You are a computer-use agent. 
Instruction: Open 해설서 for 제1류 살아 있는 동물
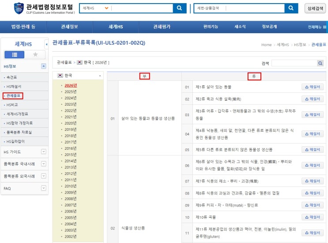click(x=313, y=87)
